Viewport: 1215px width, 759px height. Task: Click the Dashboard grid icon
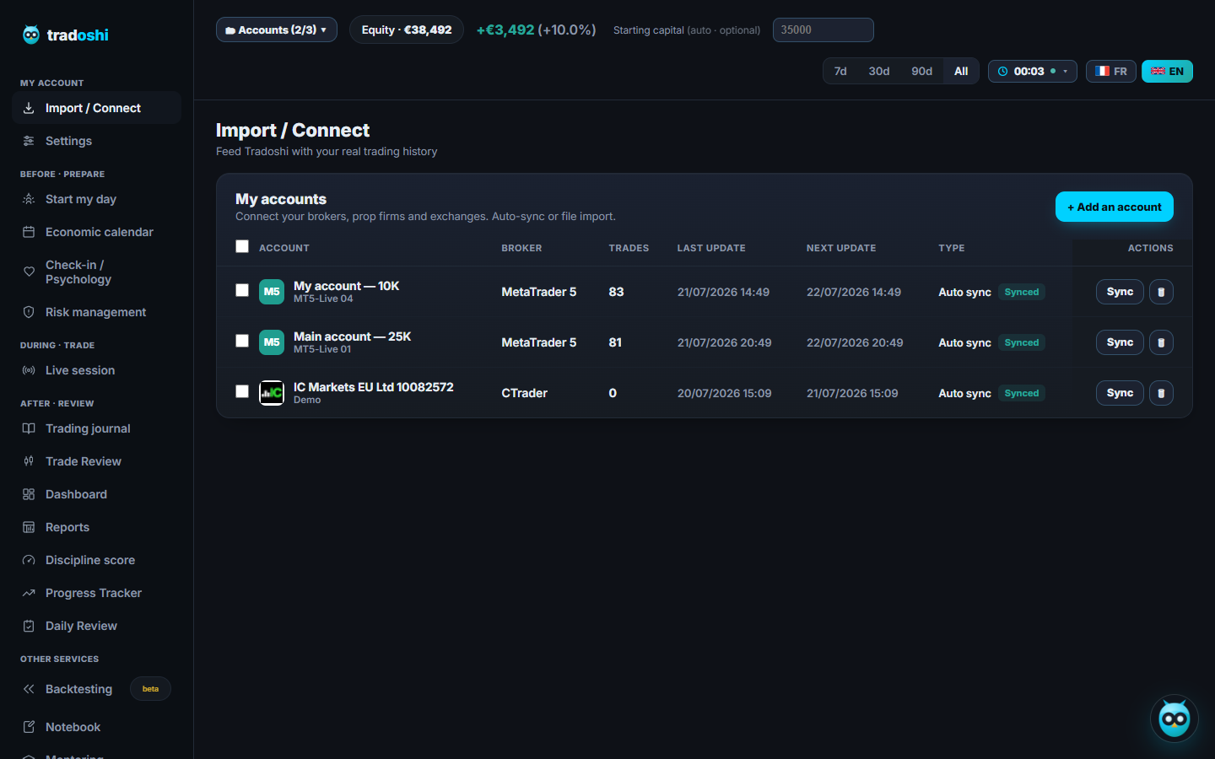pos(29,494)
